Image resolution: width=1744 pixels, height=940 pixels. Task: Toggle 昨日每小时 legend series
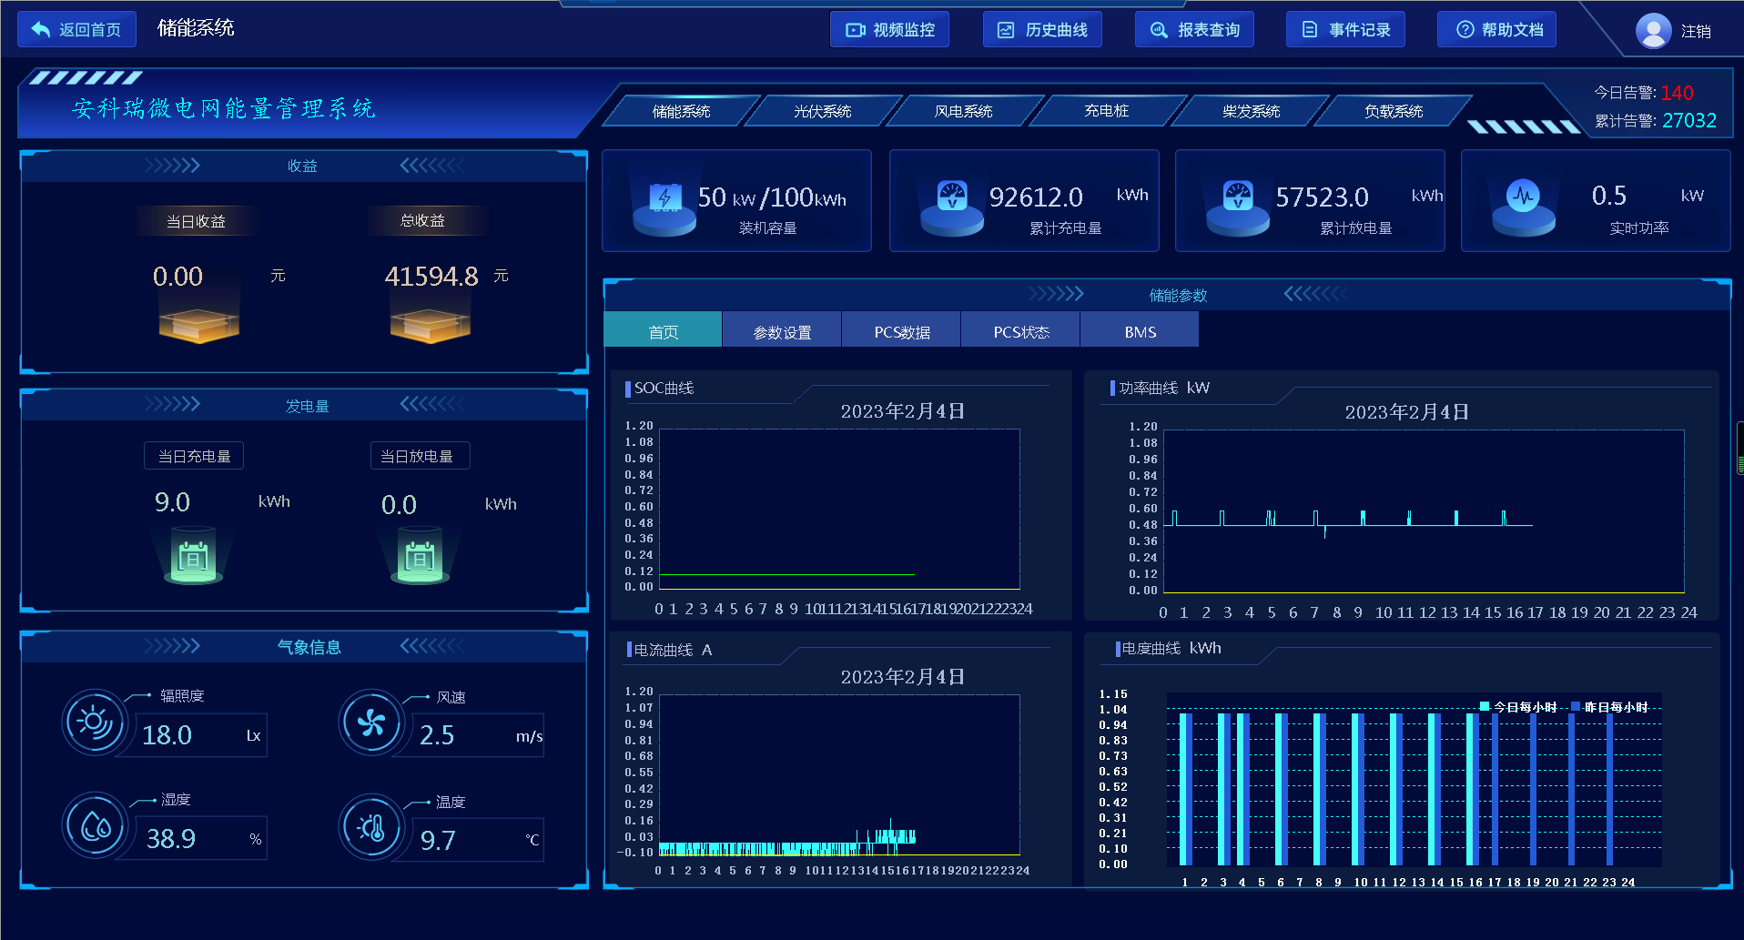click(1609, 707)
